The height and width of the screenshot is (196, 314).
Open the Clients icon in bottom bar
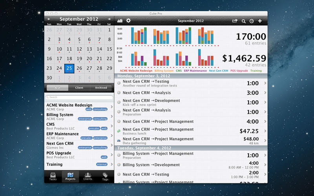(x=88, y=176)
